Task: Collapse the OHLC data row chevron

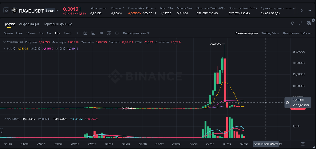Action: pyautogui.click(x=4, y=42)
